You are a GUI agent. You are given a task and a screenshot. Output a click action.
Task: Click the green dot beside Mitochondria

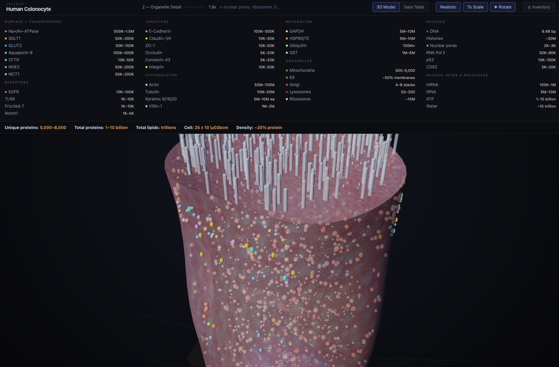tap(286, 70)
